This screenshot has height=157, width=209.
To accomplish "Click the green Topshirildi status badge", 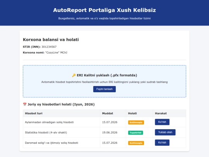I will pyautogui.click(x=135, y=133).
